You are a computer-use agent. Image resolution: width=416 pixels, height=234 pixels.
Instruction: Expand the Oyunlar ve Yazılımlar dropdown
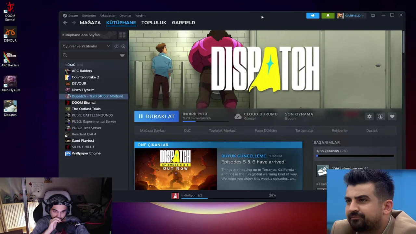pos(86,46)
